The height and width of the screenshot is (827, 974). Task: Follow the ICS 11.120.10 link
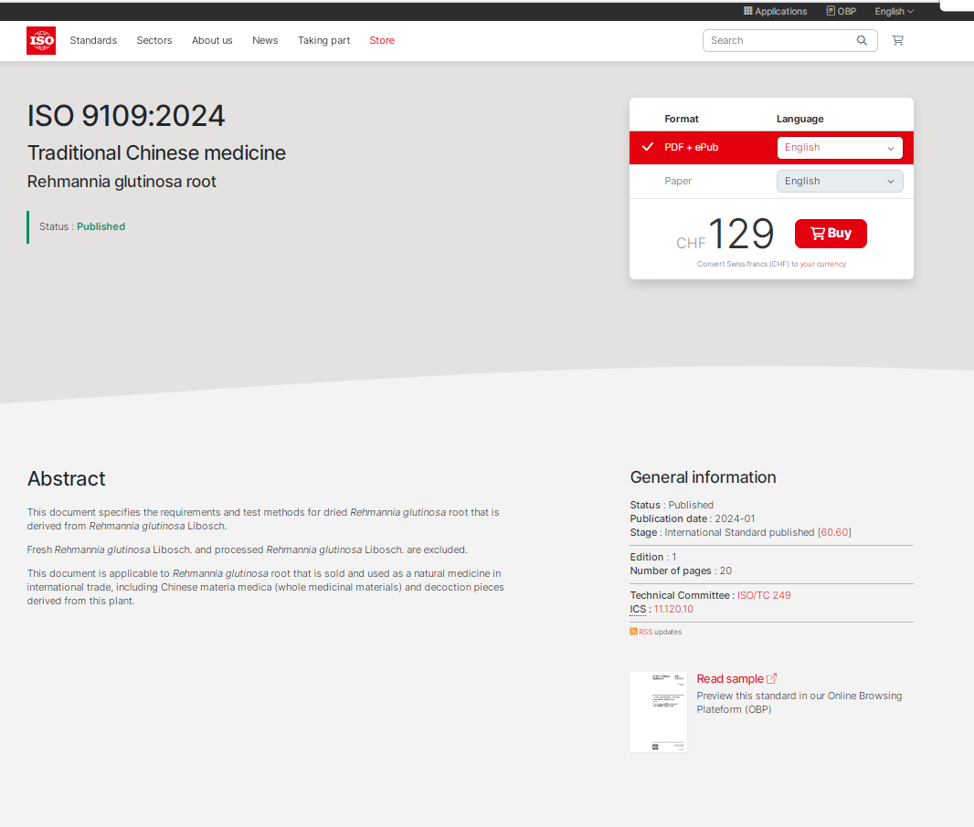[673, 609]
